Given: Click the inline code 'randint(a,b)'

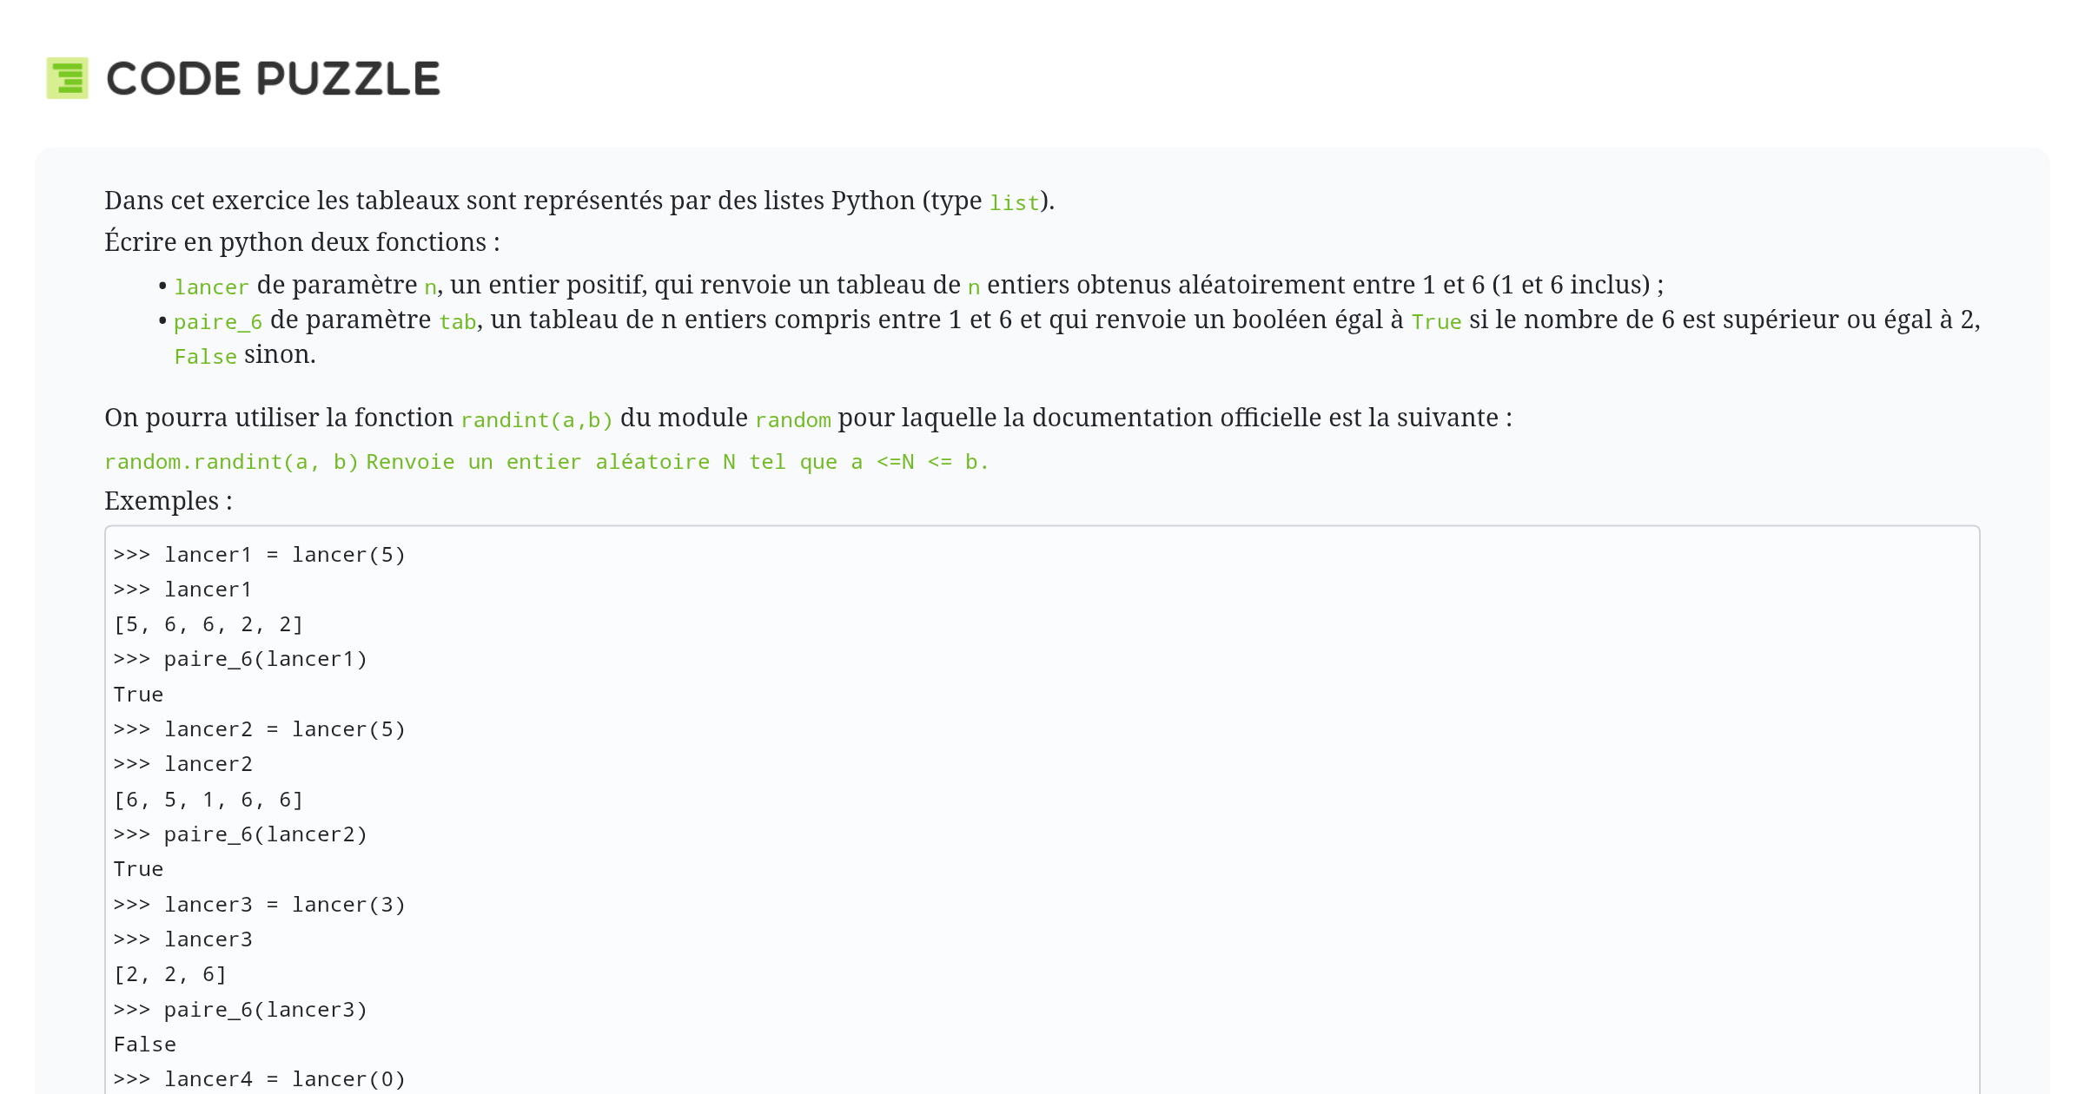Looking at the screenshot, I should pos(536,419).
